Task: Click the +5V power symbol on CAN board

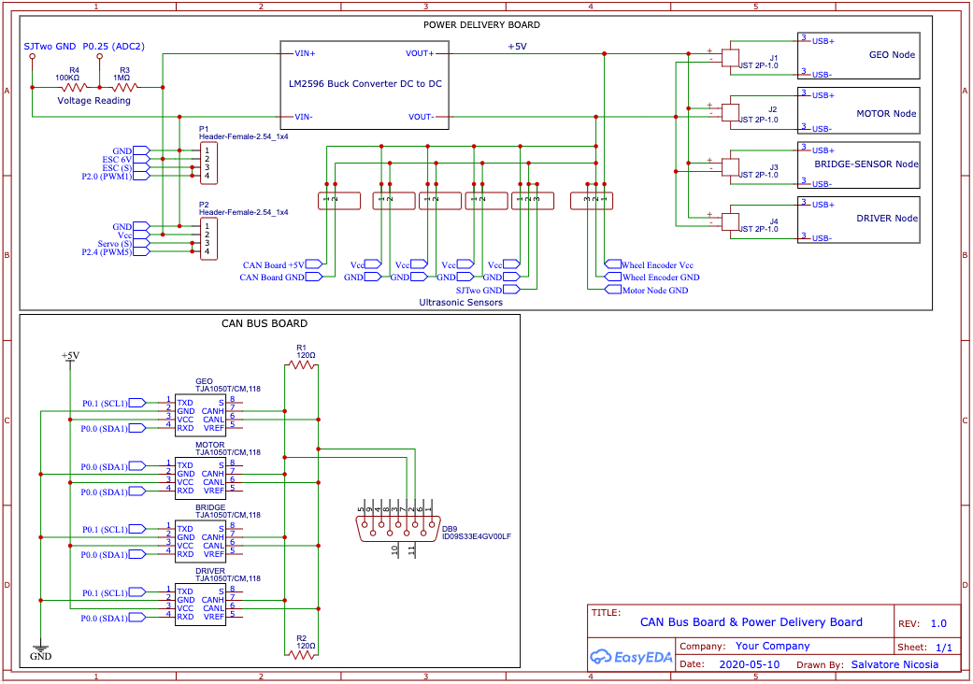Action: (70, 358)
